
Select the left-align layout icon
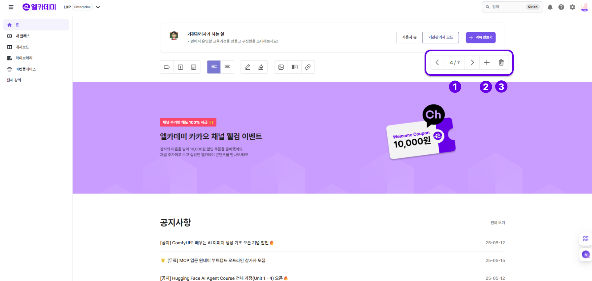[x=214, y=67]
